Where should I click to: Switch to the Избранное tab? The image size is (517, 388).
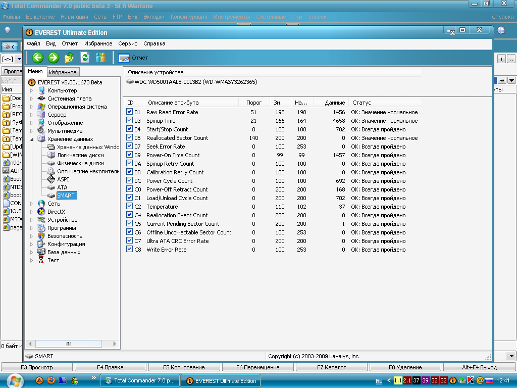point(63,72)
